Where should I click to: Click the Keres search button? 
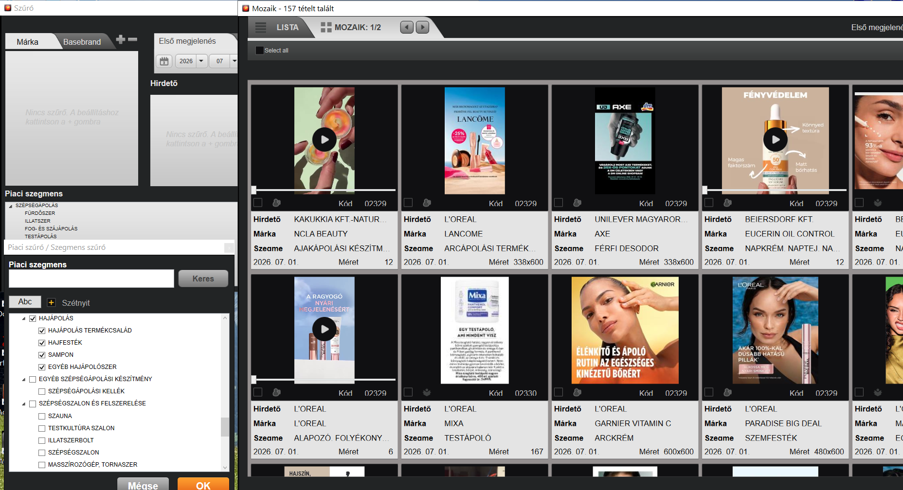(203, 279)
